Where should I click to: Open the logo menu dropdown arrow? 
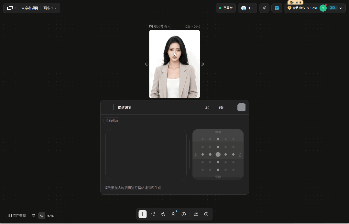click(x=16, y=8)
